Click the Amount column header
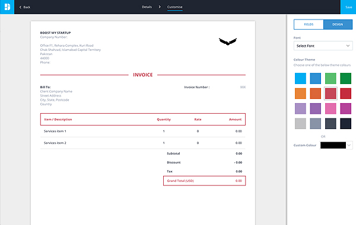This screenshot has height=225, width=356. point(235,120)
